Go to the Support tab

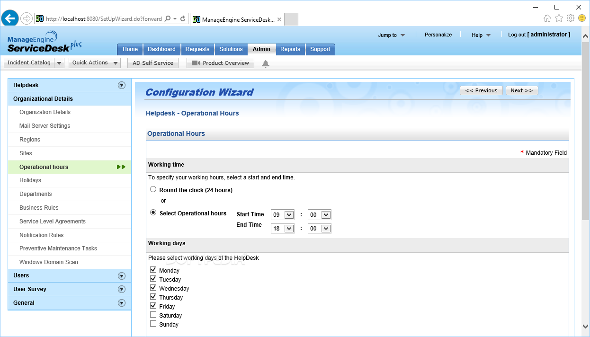pyautogui.click(x=320, y=49)
